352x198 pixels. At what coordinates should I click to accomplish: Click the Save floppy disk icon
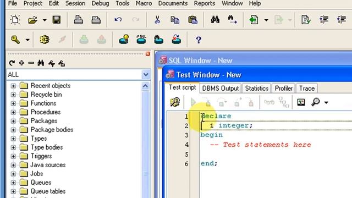(57, 20)
